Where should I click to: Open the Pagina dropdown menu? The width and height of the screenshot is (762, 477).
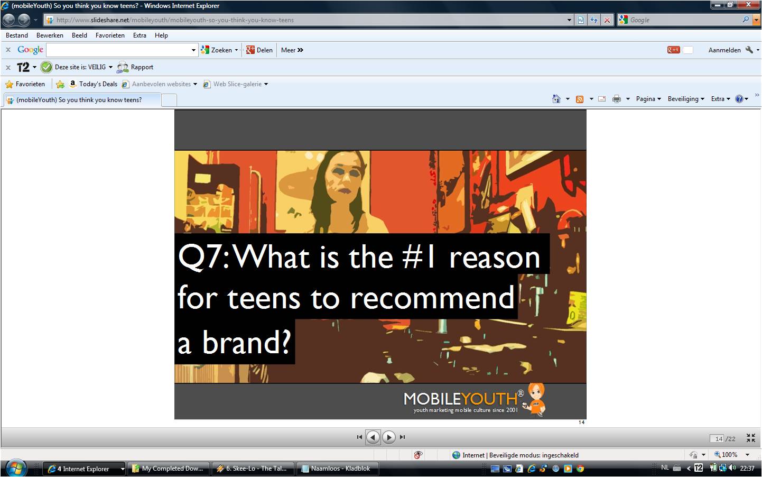[x=648, y=99]
